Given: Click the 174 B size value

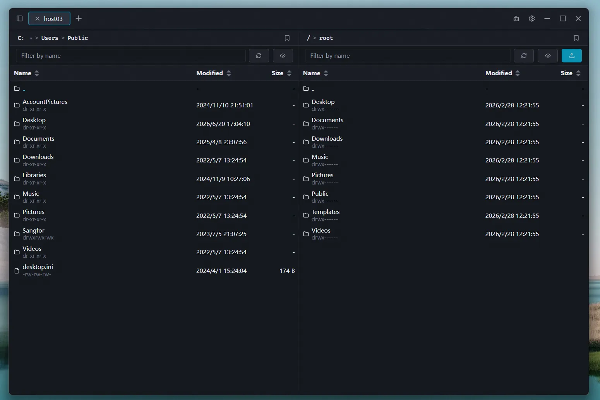Looking at the screenshot, I should 287,271.
